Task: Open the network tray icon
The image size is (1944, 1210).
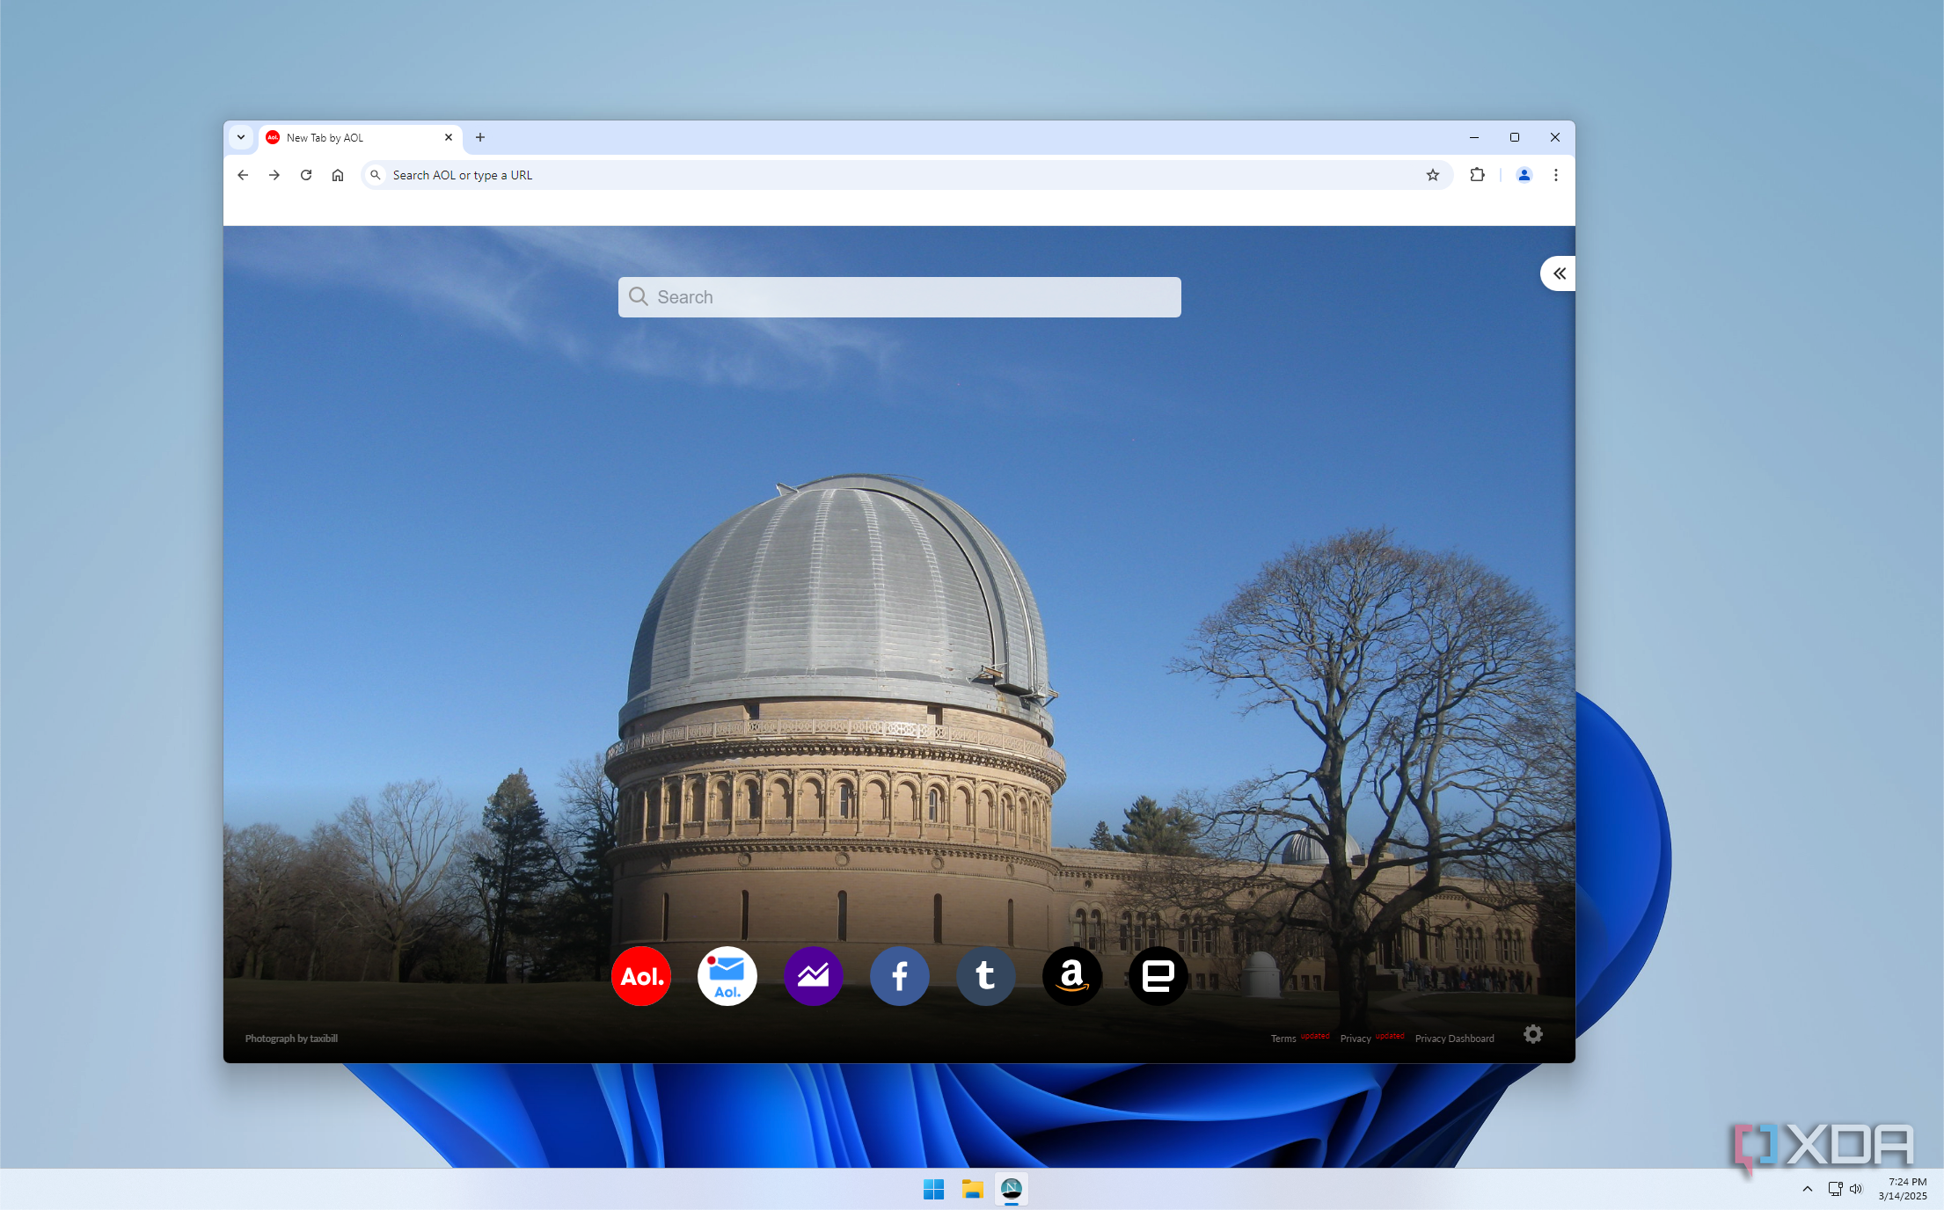Action: click(1836, 1189)
